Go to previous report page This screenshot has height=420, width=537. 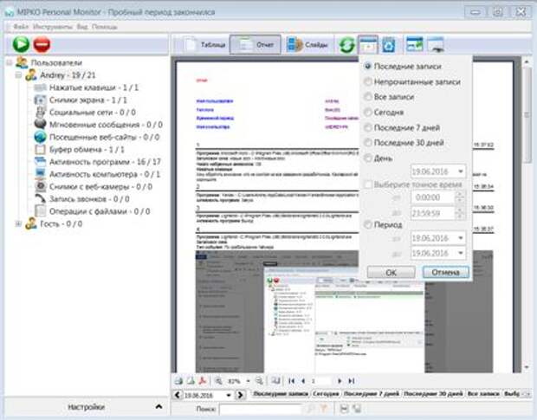[303, 381]
